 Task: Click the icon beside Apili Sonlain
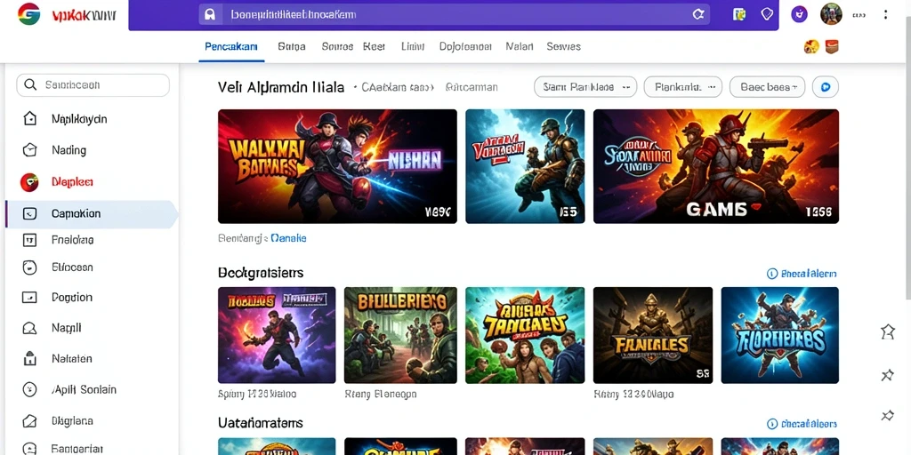29,389
